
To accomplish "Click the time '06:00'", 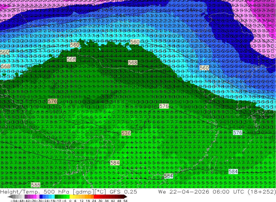I will (221, 192).
